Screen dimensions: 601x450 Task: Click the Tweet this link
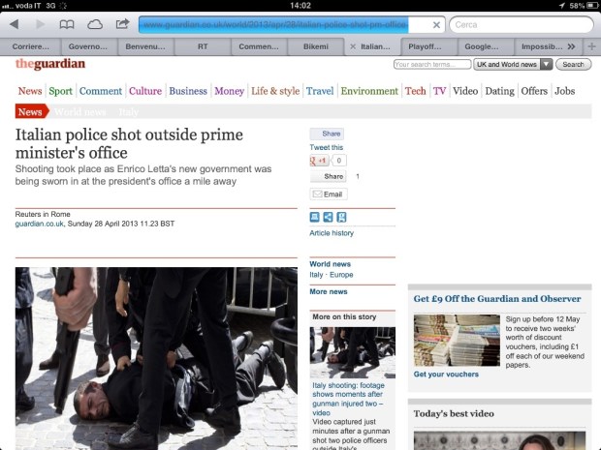point(326,147)
